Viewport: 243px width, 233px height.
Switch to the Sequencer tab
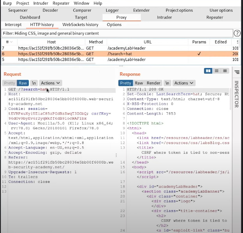[18, 10]
